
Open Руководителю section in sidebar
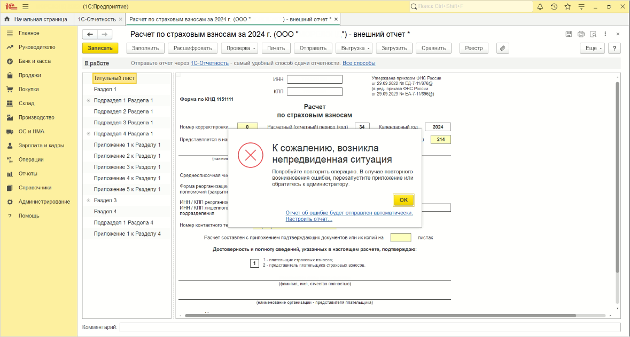point(38,47)
